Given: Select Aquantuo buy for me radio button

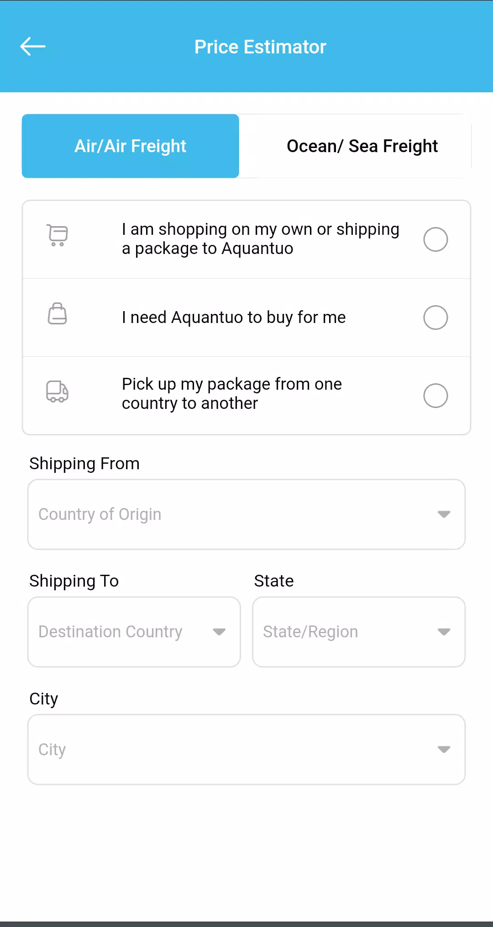Looking at the screenshot, I should pos(435,318).
